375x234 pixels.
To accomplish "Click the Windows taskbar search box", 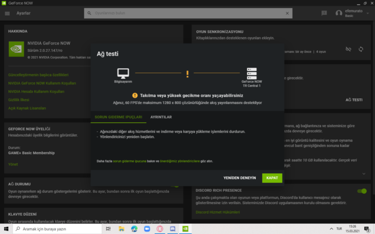I will click(57, 229).
